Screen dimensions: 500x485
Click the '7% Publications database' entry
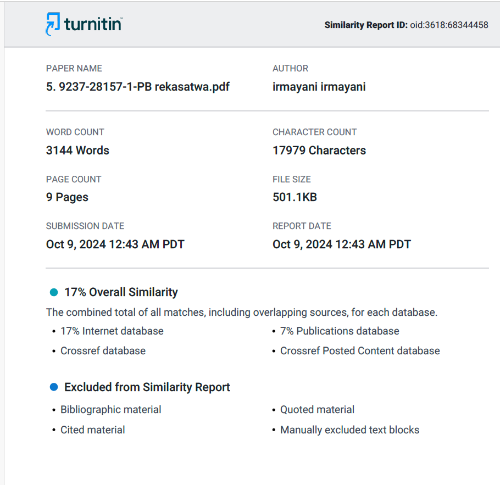tap(340, 331)
